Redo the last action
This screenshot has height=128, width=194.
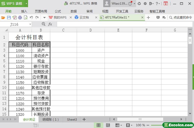click(37, 18)
